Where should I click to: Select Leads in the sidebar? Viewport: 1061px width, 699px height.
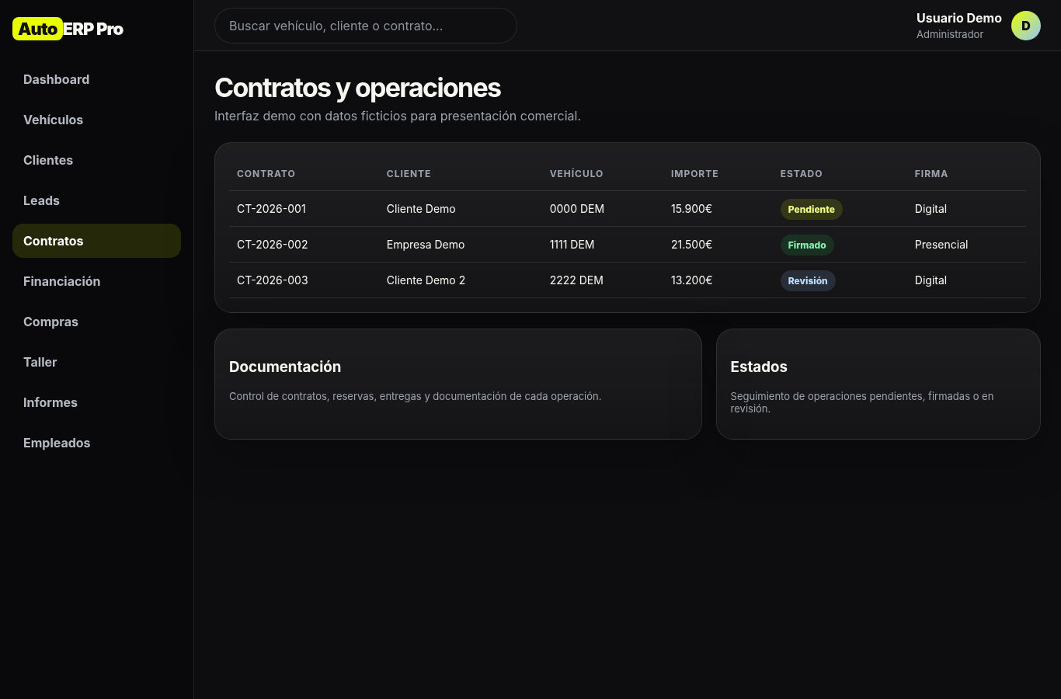(96, 200)
